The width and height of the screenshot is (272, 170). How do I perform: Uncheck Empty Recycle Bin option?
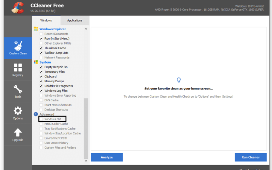pos(41,67)
